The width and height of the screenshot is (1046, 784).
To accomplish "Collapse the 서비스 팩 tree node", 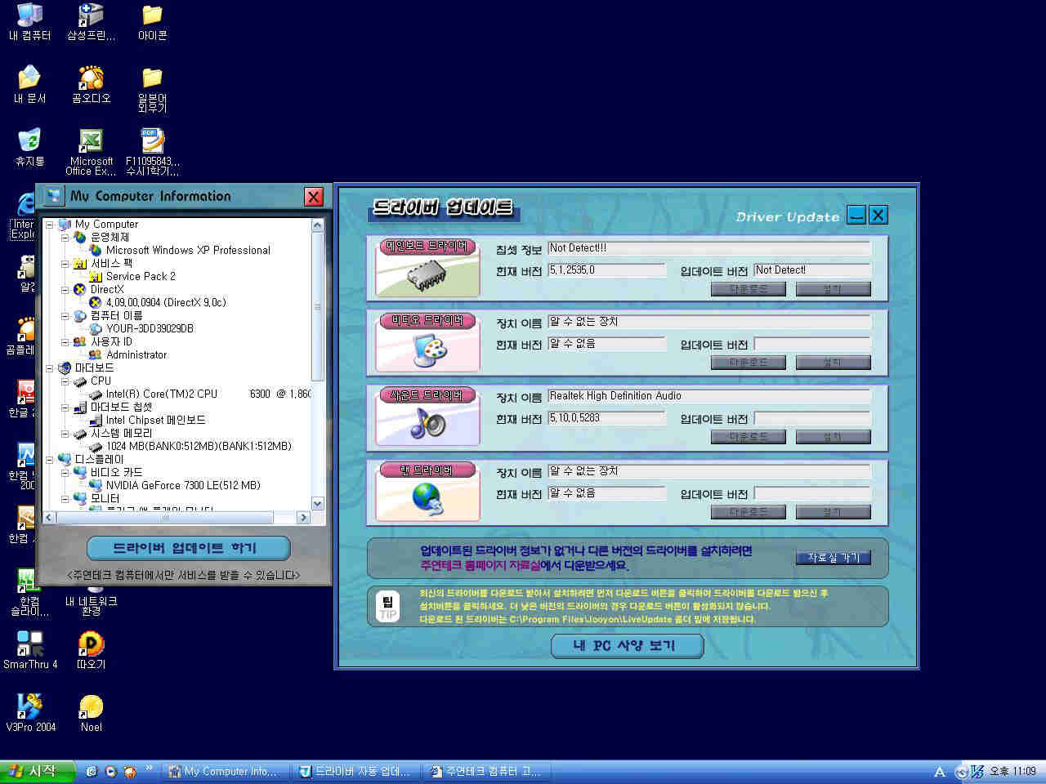I will coord(65,263).
